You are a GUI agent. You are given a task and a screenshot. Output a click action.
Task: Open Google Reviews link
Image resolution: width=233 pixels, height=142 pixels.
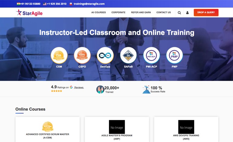(x=79, y=88)
